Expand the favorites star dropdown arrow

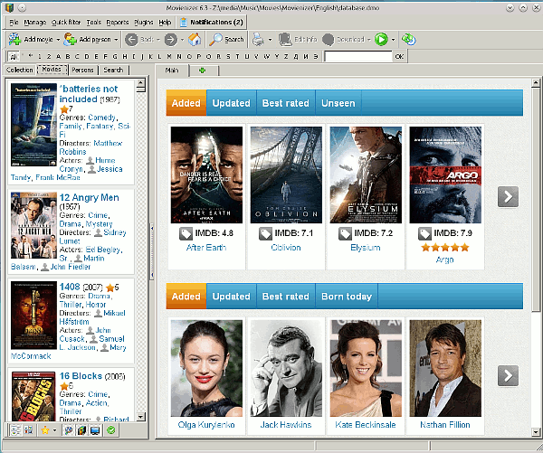click(54, 430)
